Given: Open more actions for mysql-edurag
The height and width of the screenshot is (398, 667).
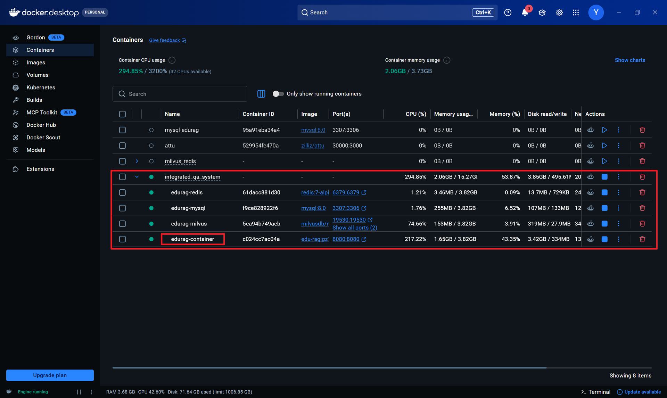Looking at the screenshot, I should tap(618, 130).
